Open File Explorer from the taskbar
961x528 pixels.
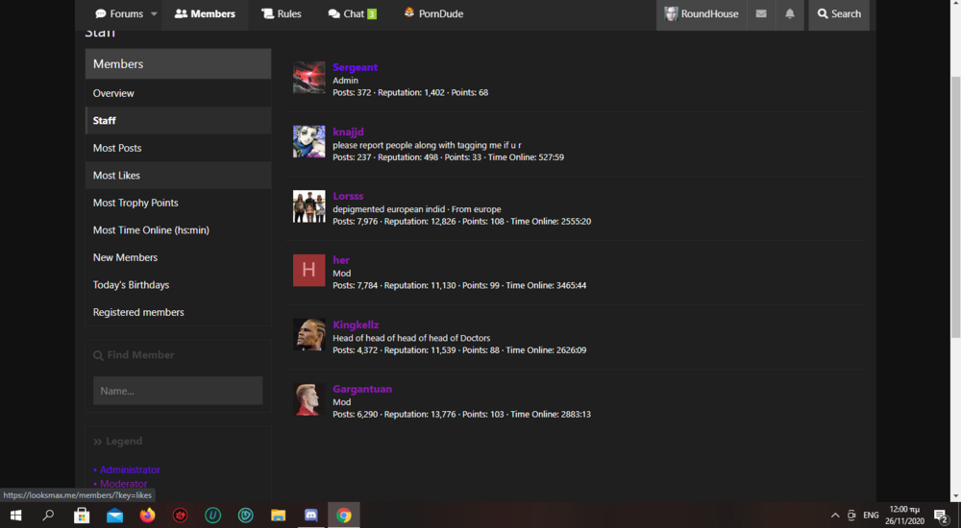tap(279, 516)
